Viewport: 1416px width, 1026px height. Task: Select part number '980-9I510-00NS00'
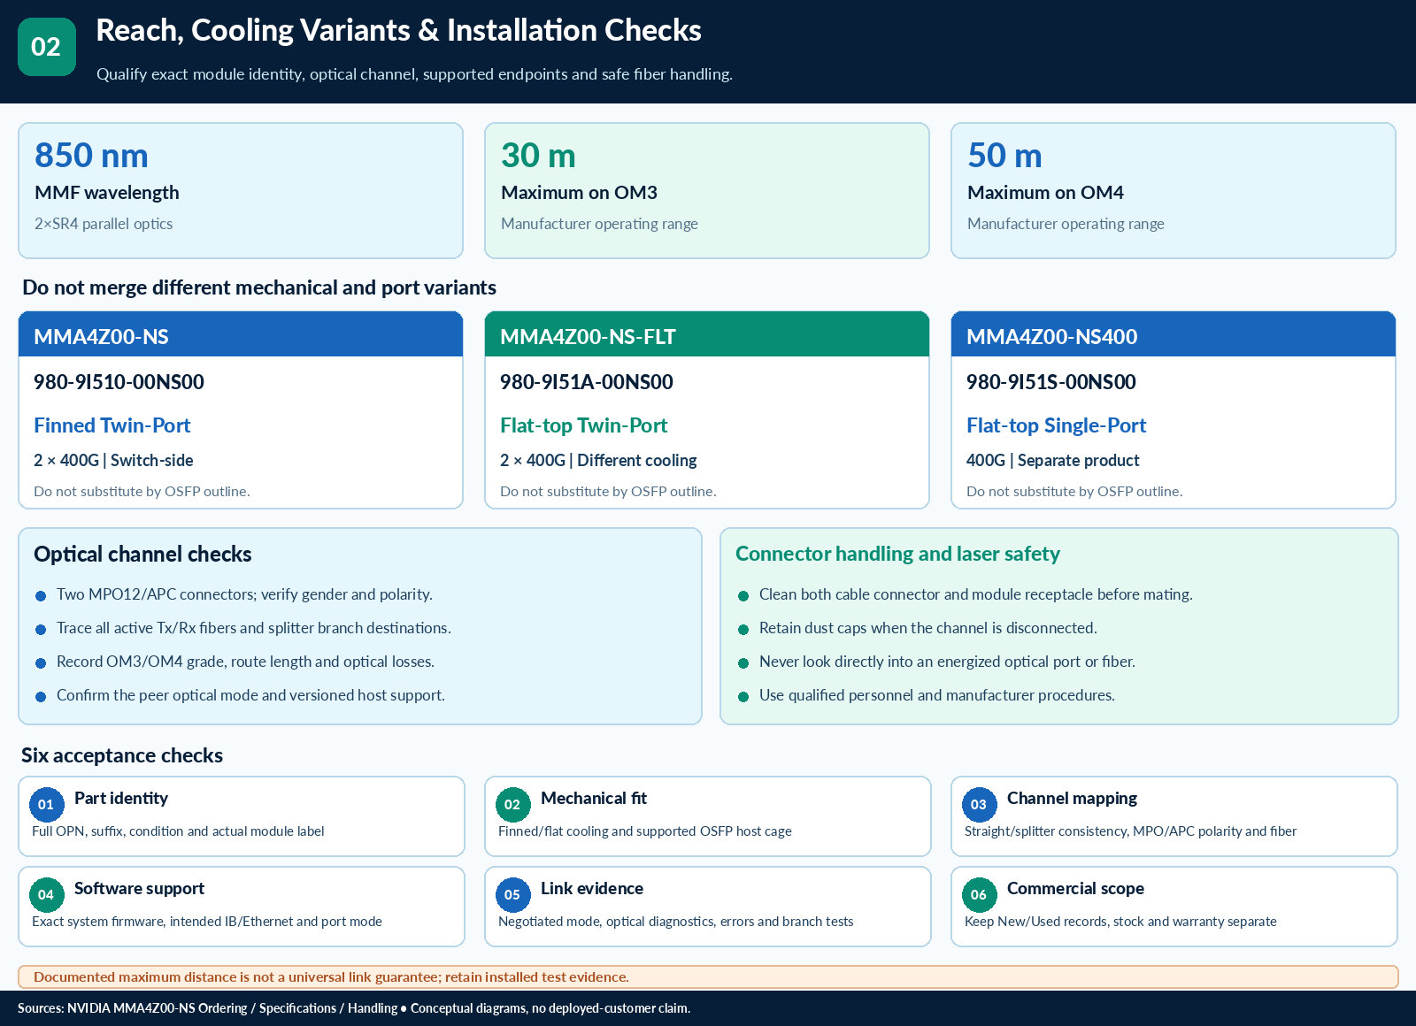pyautogui.click(x=119, y=382)
